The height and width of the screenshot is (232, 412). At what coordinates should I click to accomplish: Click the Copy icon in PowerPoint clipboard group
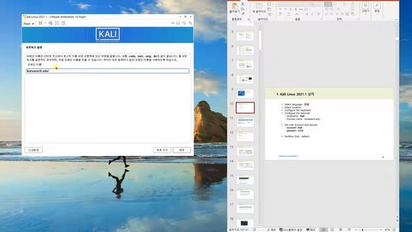click(243, 9)
